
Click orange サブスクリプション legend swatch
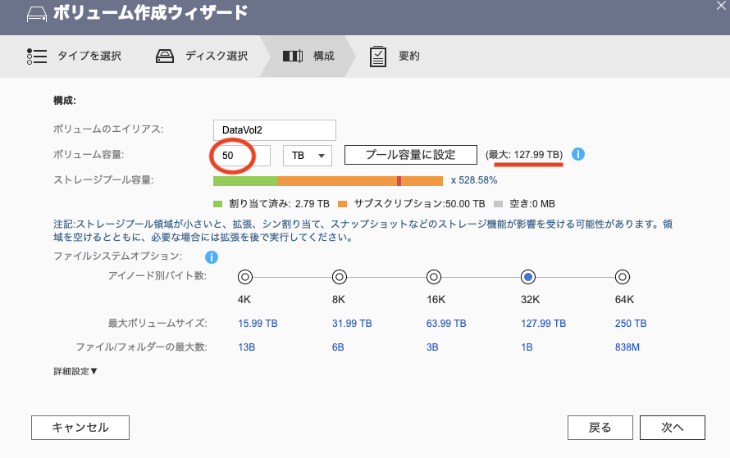coord(343,204)
